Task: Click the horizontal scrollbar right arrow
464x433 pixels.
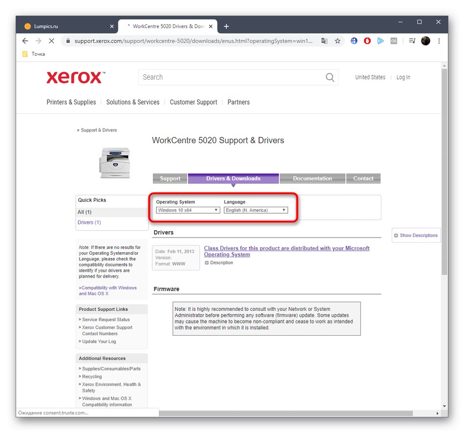Action: point(437,413)
